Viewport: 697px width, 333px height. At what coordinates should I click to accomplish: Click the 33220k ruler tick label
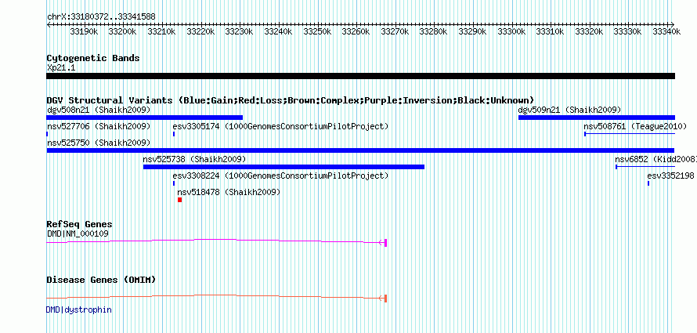(x=201, y=31)
